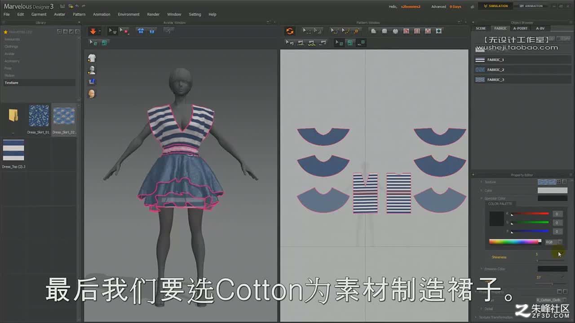Image resolution: width=575 pixels, height=323 pixels.
Task: Select FABRIC_1 in the fabric list
Action: click(522, 60)
